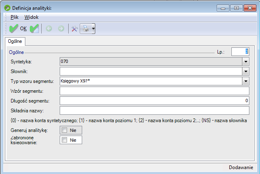Open the tools hammer and wrench icon
The height and width of the screenshot is (174, 260).
(x=75, y=29)
